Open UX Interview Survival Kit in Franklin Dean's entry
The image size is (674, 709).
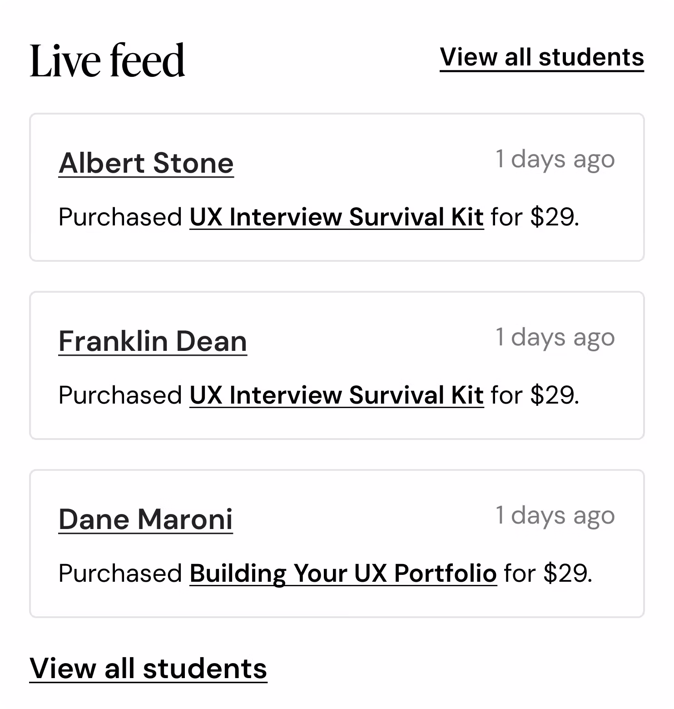click(x=336, y=395)
